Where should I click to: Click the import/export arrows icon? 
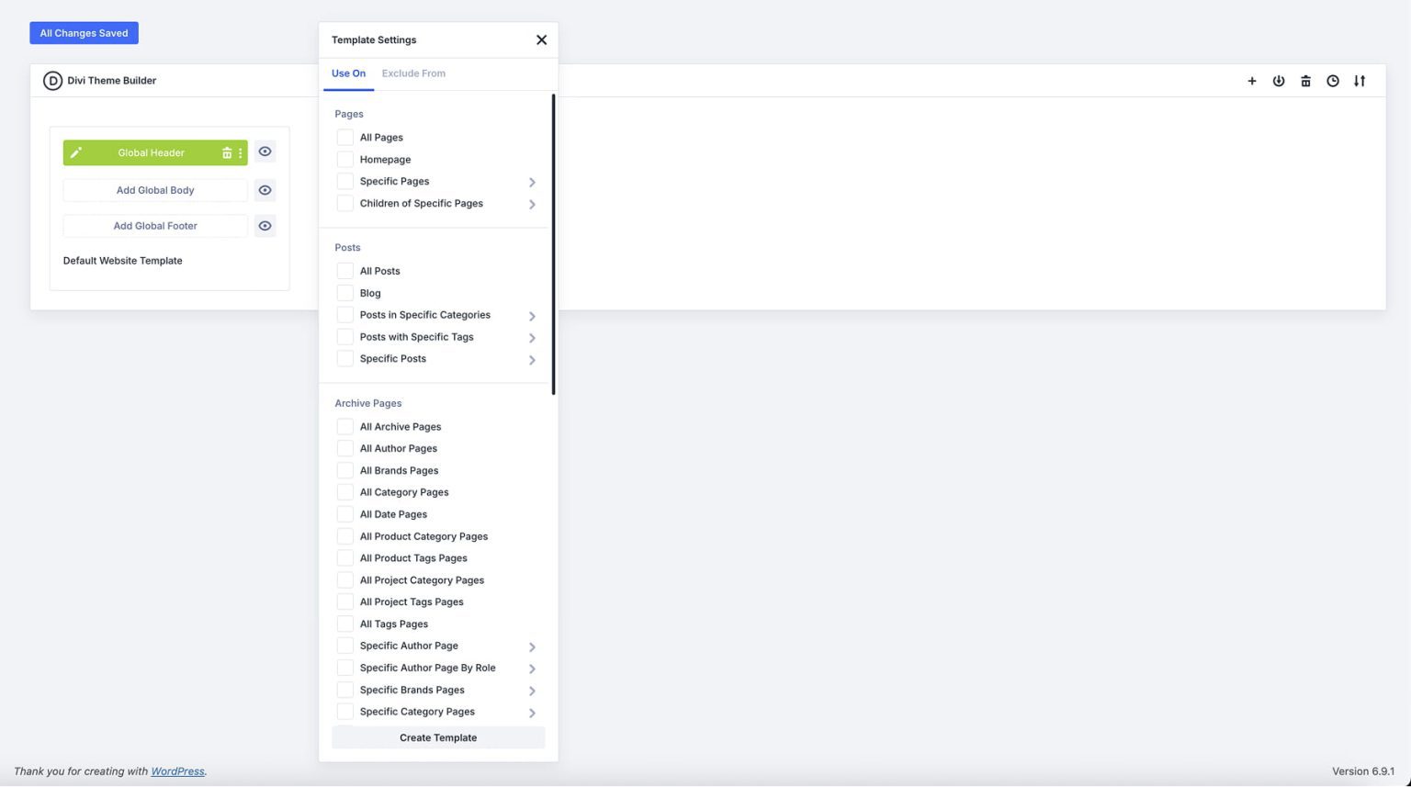(1359, 81)
